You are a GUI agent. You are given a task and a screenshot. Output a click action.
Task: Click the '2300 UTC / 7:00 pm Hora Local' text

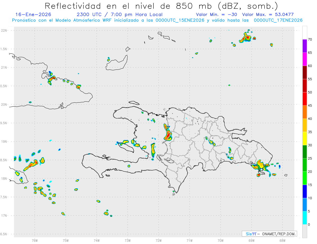(x=119, y=14)
